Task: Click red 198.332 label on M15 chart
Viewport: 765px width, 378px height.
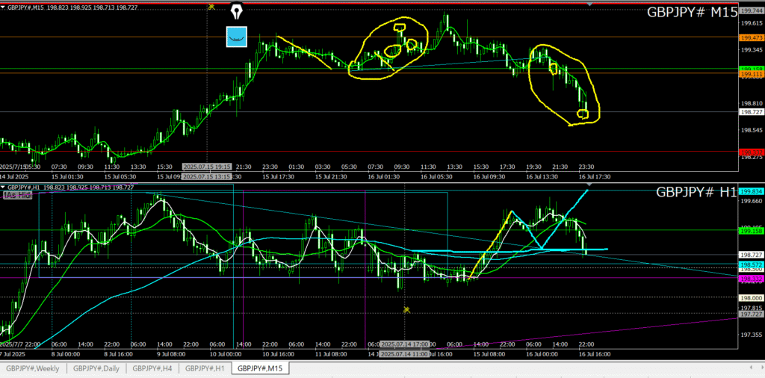Action: click(x=752, y=152)
